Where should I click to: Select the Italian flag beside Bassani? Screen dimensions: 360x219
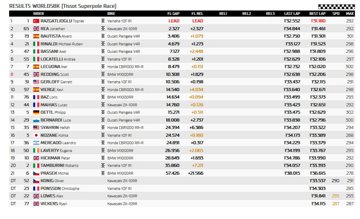(36, 51)
